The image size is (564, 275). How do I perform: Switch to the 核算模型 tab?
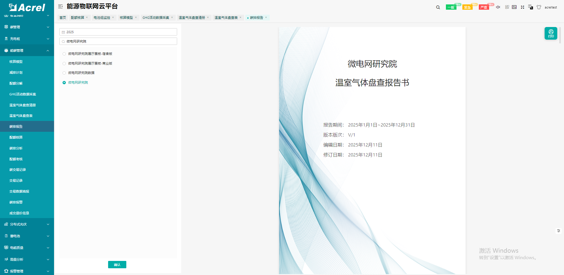click(126, 18)
